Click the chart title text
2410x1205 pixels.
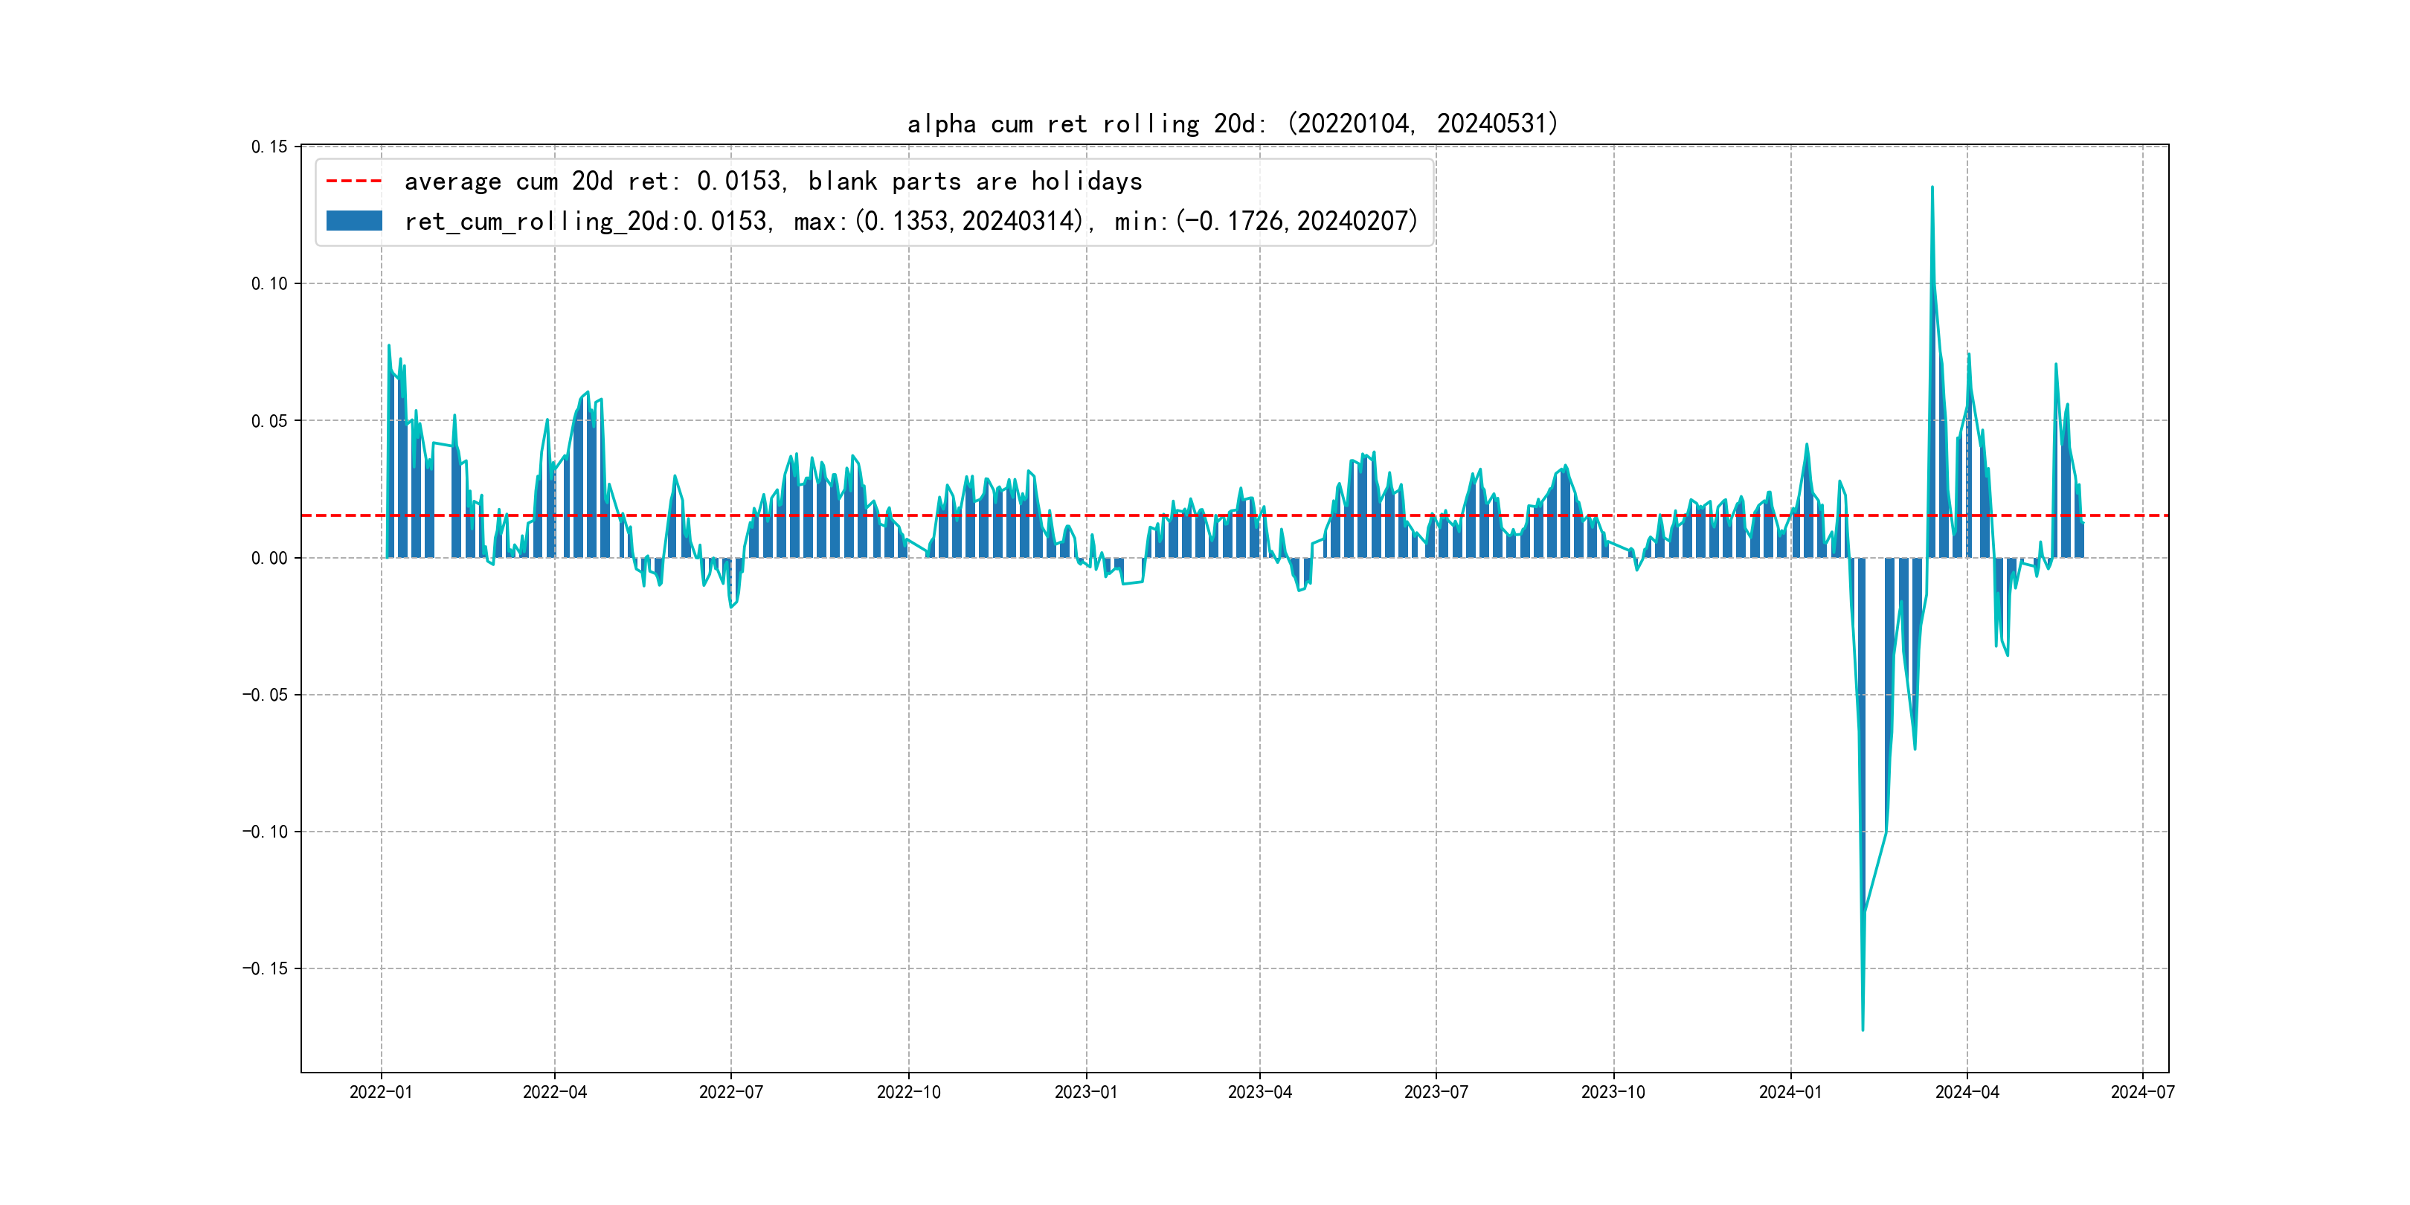click(x=1232, y=123)
